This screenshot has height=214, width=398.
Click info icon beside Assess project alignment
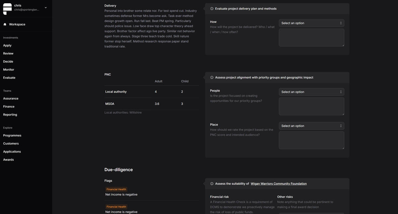pos(212,78)
